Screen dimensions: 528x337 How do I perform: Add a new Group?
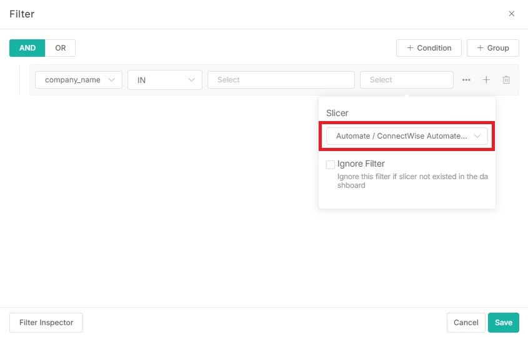492,48
